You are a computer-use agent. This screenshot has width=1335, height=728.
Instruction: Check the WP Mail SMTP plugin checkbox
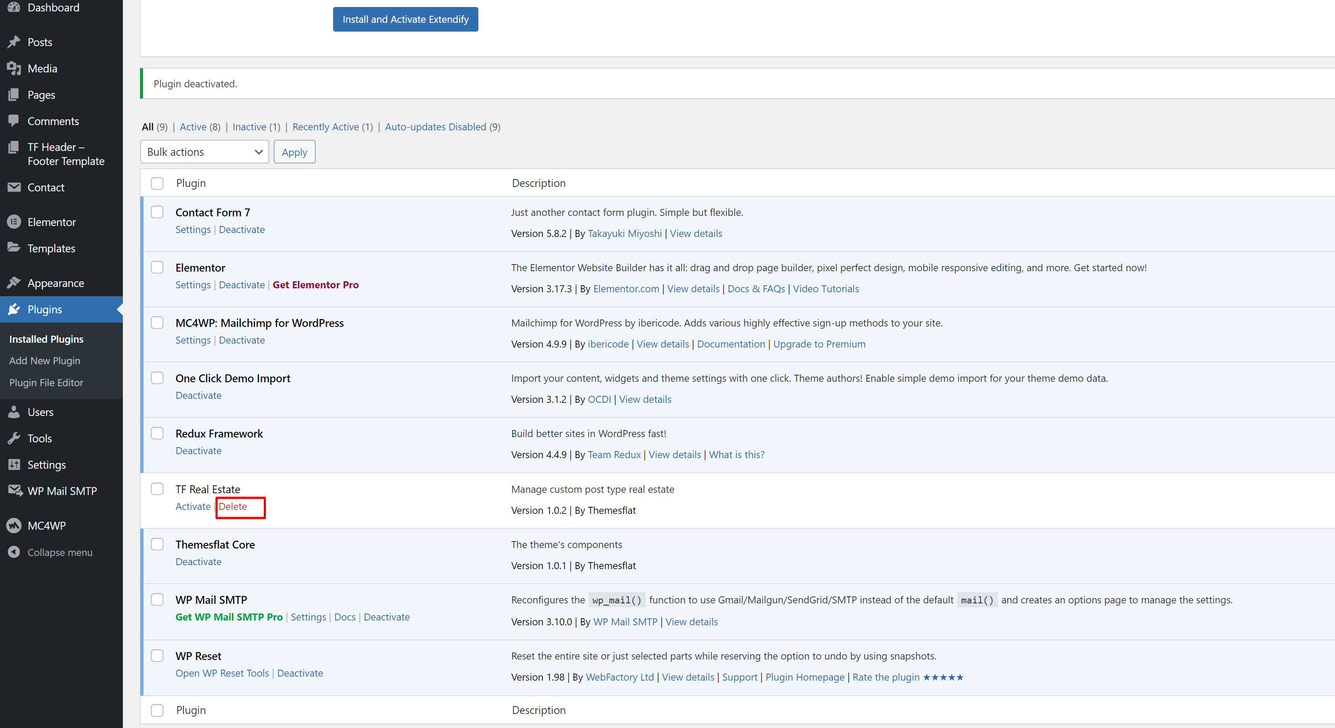(x=157, y=599)
